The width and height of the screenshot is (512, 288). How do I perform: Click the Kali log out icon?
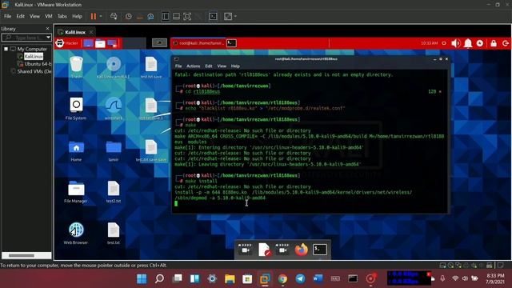[x=506, y=43]
